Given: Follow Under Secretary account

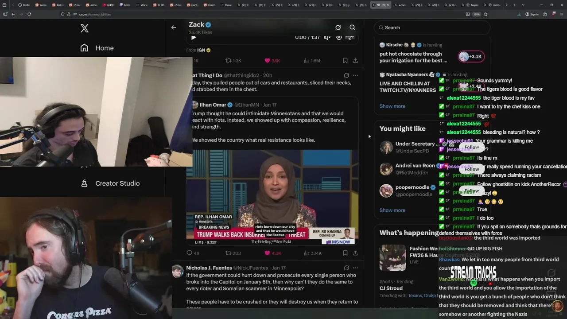Looking at the screenshot, I should (x=472, y=147).
